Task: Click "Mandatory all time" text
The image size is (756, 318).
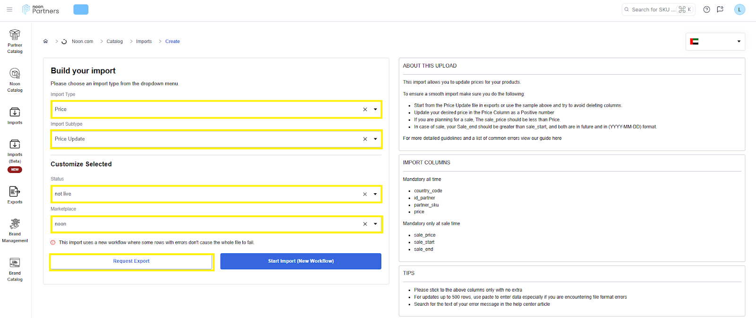Action: point(422,180)
